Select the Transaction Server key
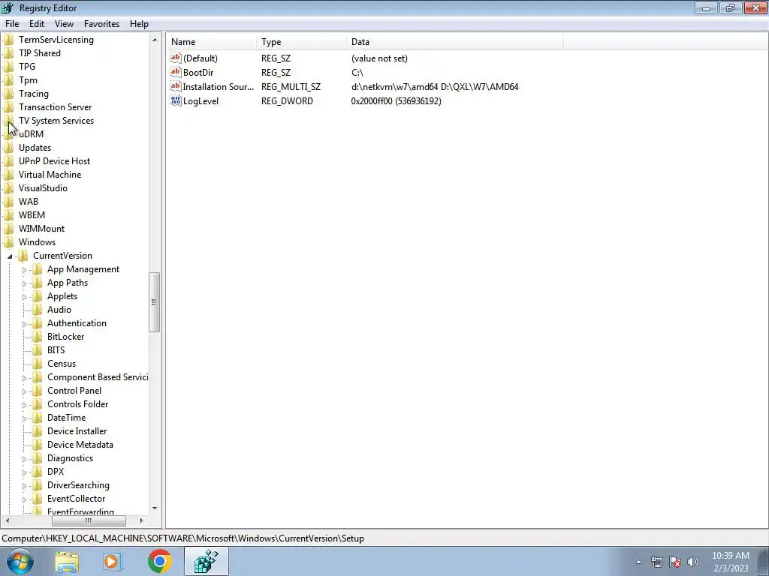769x576 pixels. [x=56, y=106]
